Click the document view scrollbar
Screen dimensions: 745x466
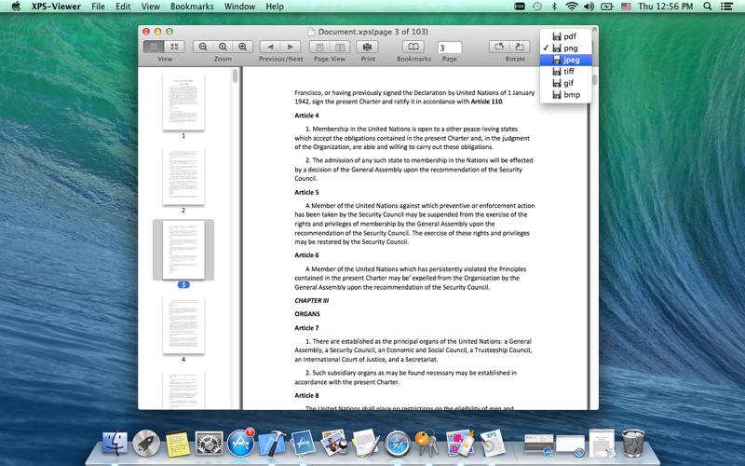594,80
